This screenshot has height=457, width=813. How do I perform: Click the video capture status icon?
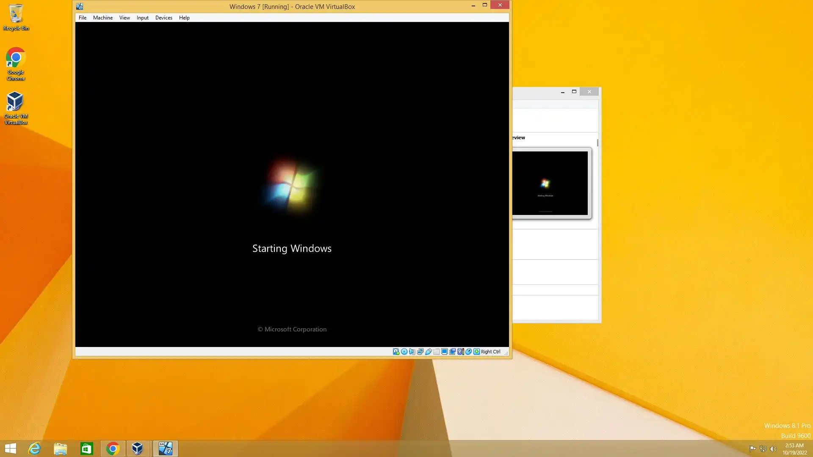[x=452, y=352]
